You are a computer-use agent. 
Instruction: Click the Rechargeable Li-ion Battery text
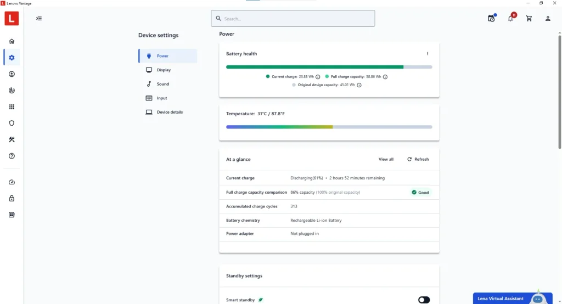click(x=316, y=221)
